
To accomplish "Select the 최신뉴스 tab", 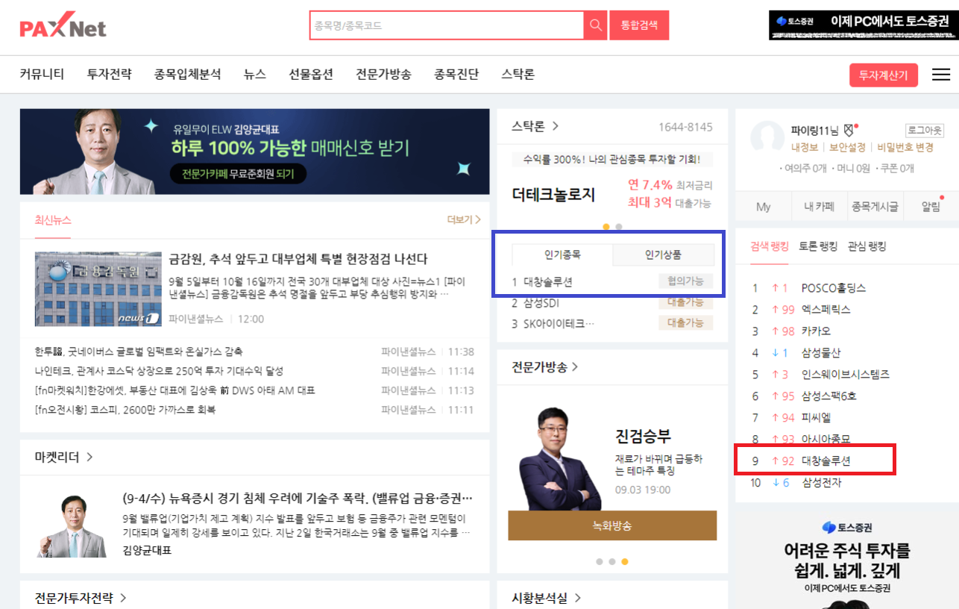I will pyautogui.click(x=53, y=219).
